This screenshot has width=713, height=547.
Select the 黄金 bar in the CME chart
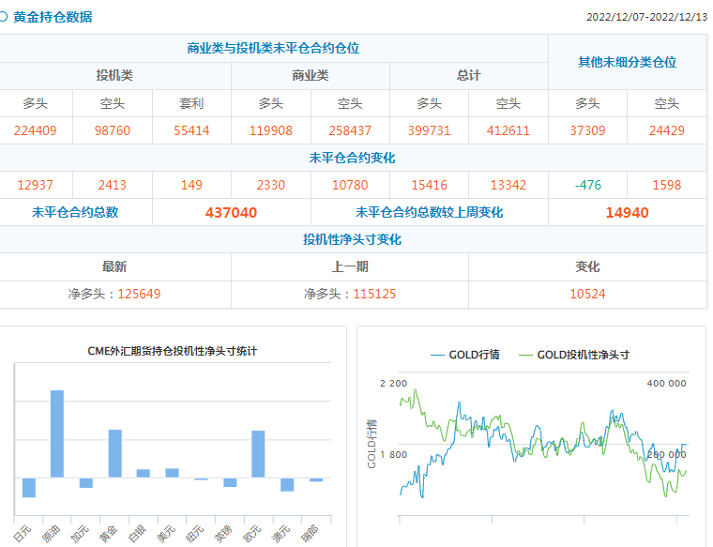coord(114,453)
